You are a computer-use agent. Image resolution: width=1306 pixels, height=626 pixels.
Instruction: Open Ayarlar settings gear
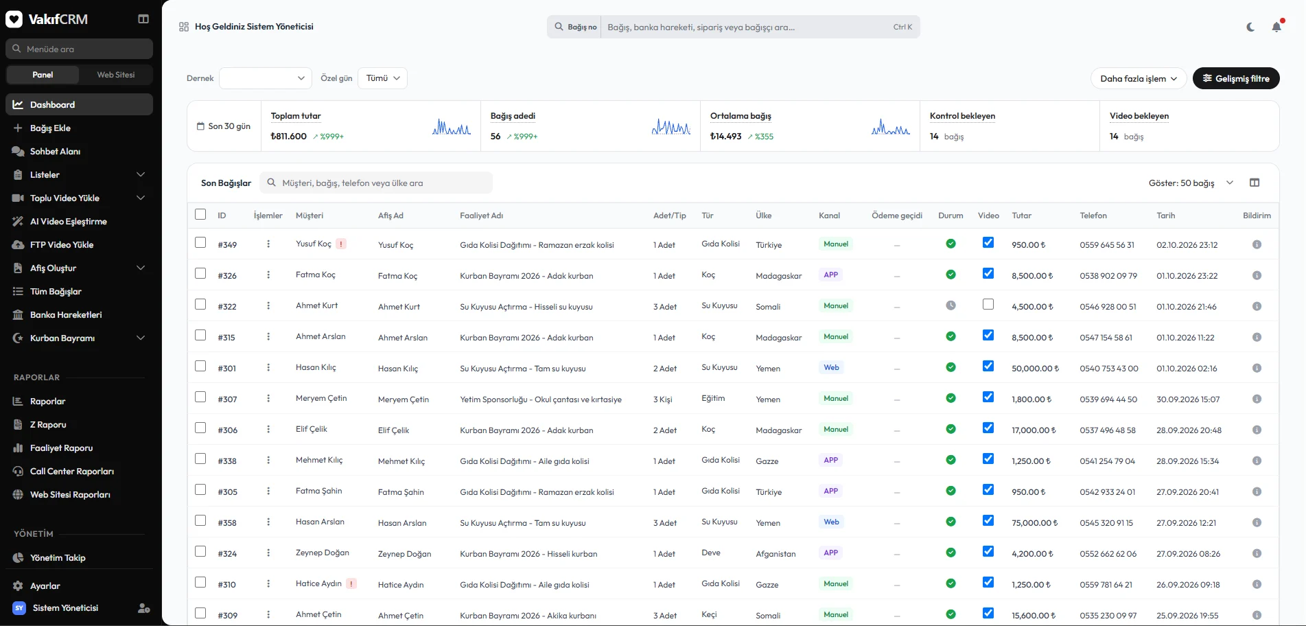[18, 586]
